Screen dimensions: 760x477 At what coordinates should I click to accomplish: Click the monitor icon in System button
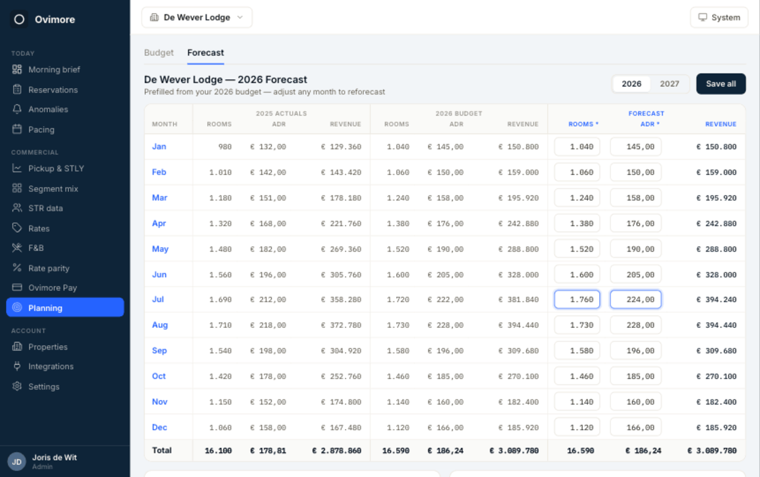coord(703,17)
